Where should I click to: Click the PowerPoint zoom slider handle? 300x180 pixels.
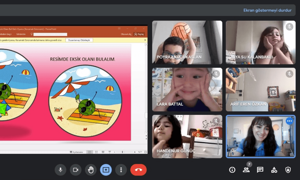(122, 152)
